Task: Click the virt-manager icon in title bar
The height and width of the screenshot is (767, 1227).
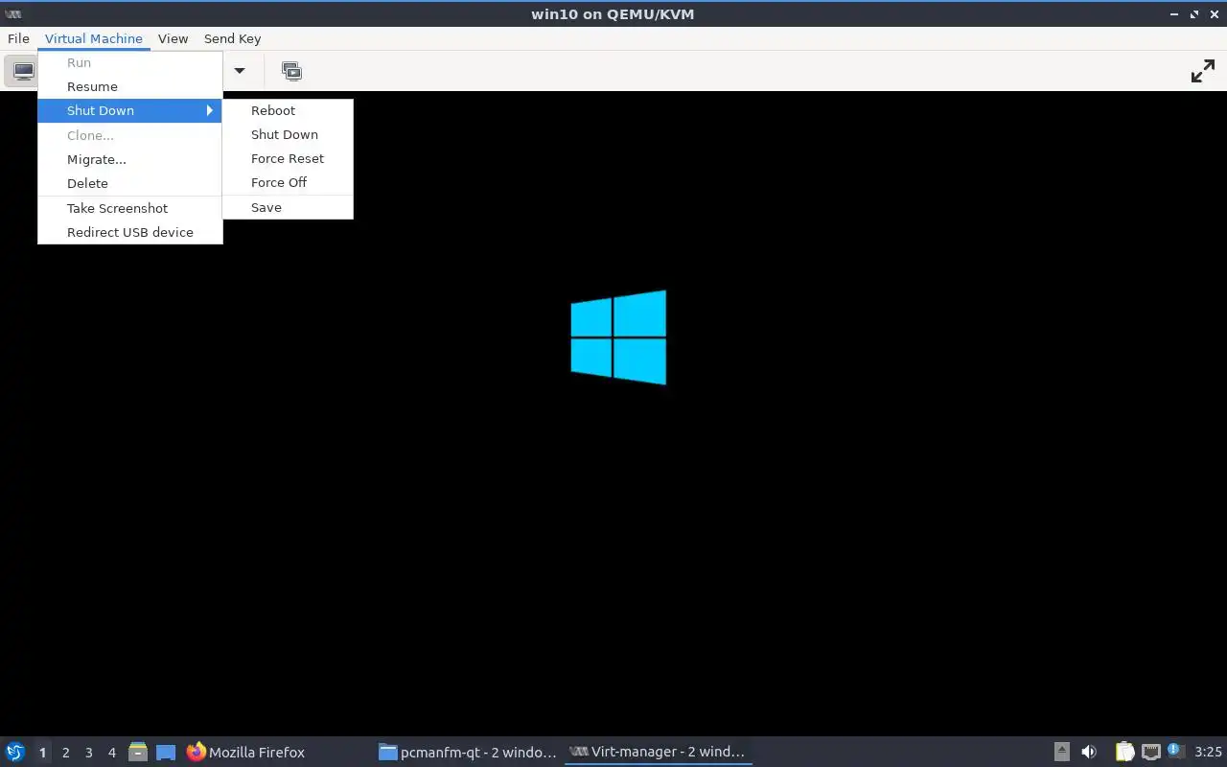Action: point(13,14)
